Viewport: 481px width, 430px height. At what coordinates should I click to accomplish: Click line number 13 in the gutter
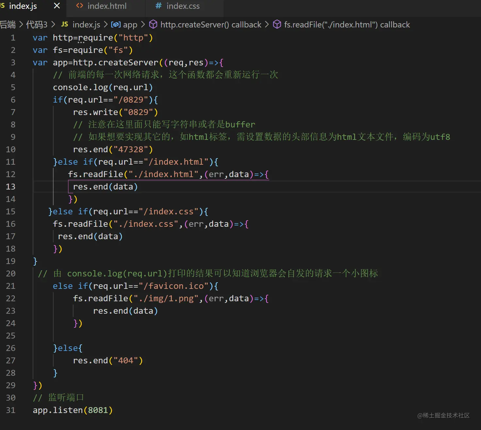(10, 187)
